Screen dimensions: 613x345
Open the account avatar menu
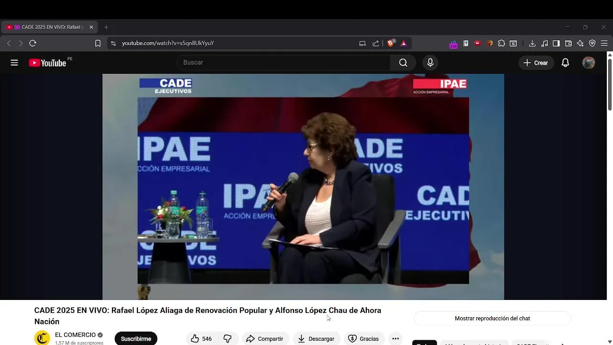pyautogui.click(x=589, y=63)
